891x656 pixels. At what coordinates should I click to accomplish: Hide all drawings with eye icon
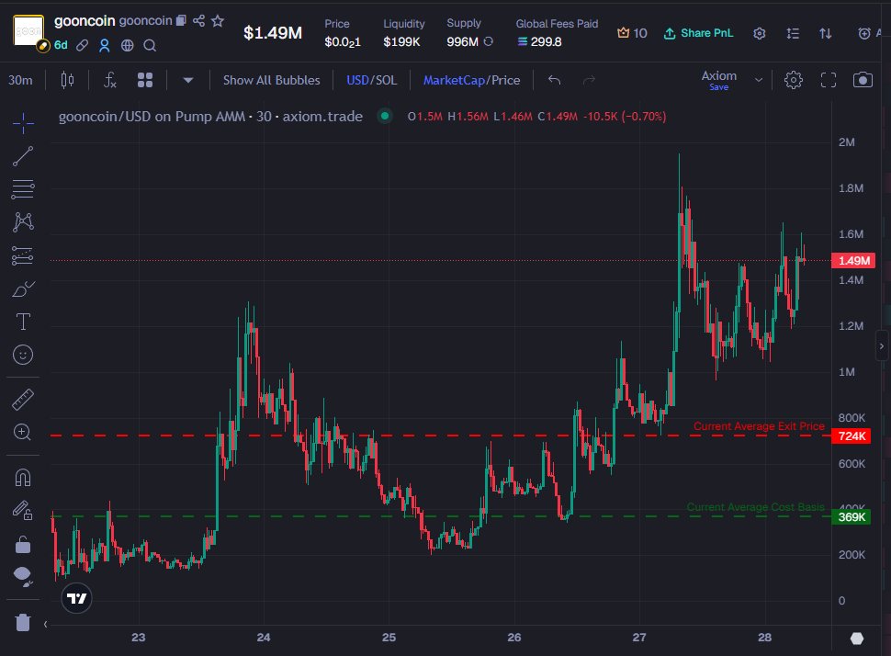[x=23, y=577]
